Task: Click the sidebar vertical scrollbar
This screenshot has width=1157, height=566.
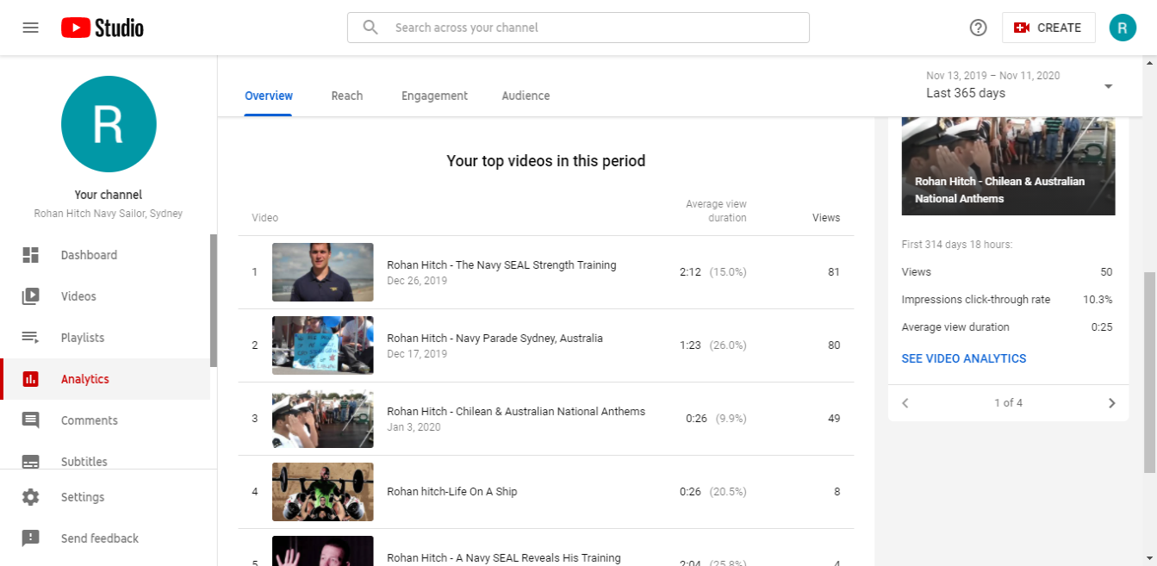Action: [214, 301]
